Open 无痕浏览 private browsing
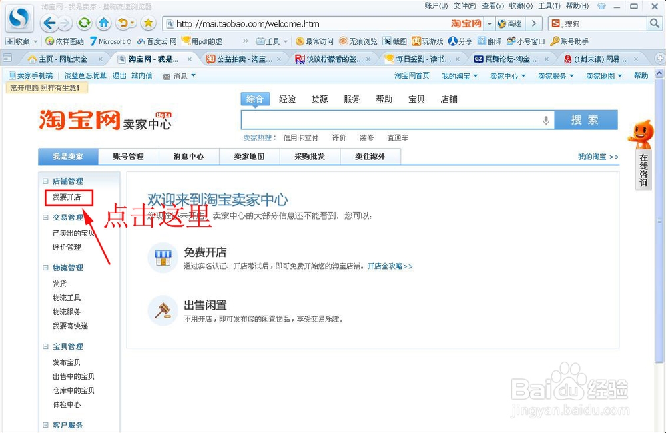The height and width of the screenshot is (433, 666). click(x=358, y=41)
